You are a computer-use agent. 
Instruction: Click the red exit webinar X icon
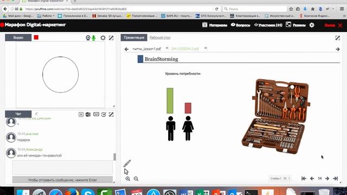(340, 25)
